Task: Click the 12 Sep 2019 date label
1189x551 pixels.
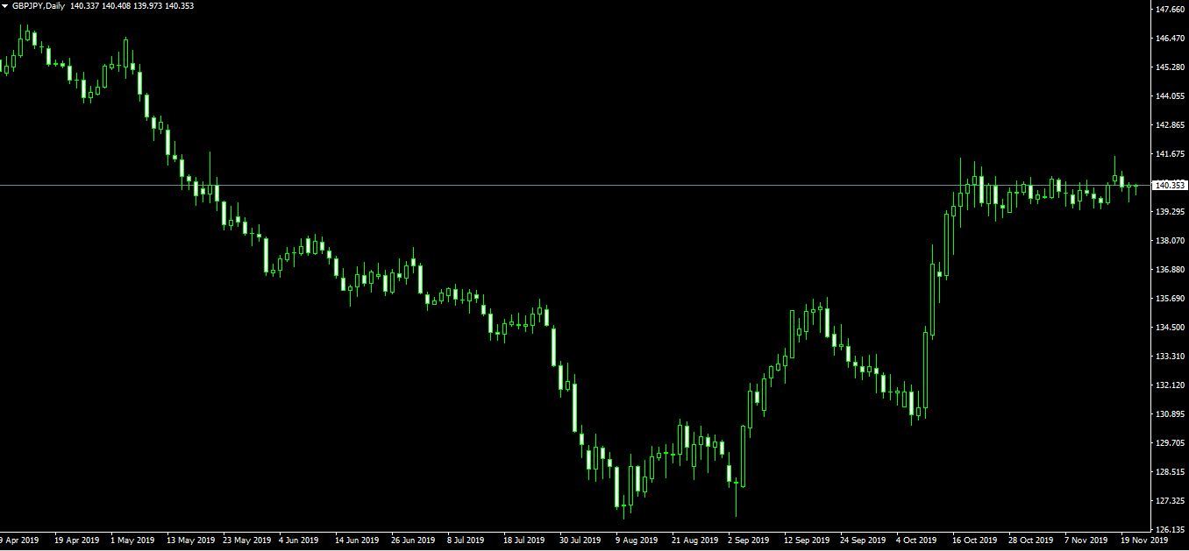Action: [x=807, y=540]
